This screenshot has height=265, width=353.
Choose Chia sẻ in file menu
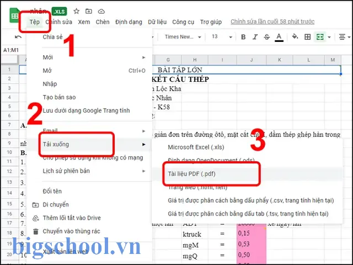(89, 37)
